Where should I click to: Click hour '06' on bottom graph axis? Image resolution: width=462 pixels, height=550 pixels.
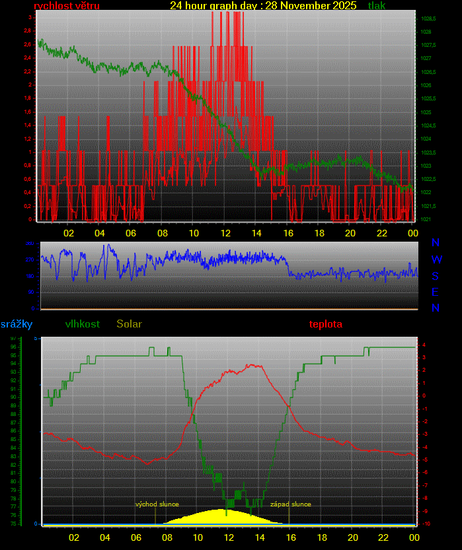[x=135, y=537]
